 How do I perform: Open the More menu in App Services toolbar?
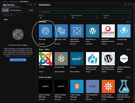click(30, 10)
